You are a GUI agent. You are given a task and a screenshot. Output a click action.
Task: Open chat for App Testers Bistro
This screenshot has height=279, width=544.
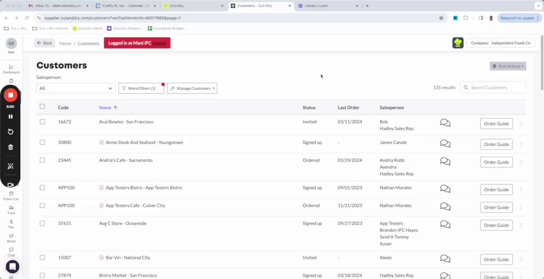445,189
